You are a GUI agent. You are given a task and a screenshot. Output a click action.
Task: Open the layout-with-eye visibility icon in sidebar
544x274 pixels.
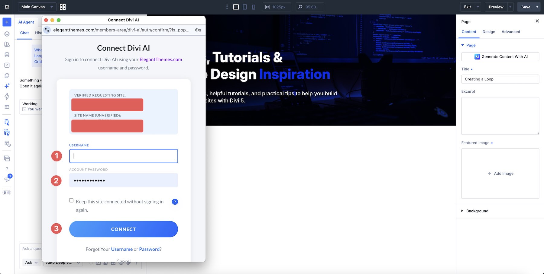[x=8, y=144]
